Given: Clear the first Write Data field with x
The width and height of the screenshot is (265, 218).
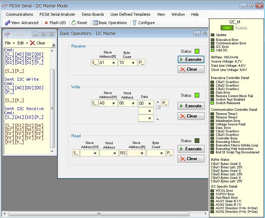Looking at the screenshot, I should click(150, 103).
